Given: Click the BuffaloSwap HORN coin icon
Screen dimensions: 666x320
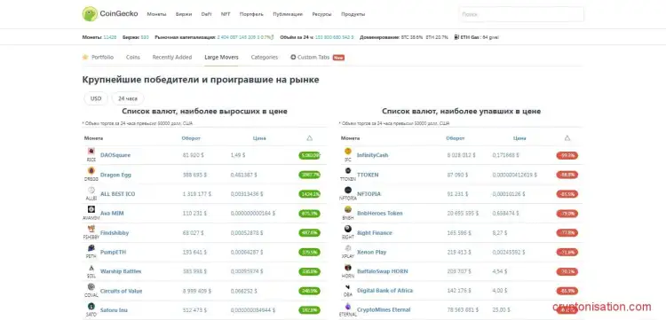Looking at the screenshot, I should [x=348, y=268].
